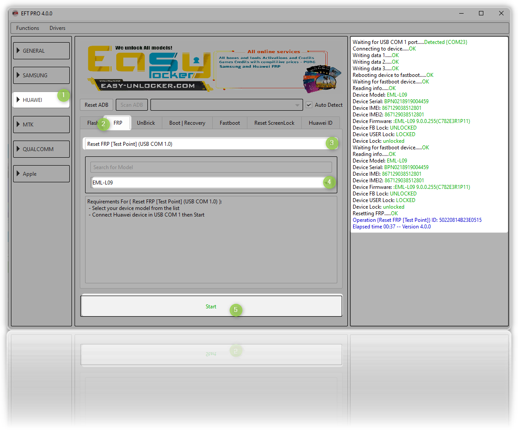Open the Apple sidebar category
Viewport: 518px width, 434px height.
pos(41,174)
